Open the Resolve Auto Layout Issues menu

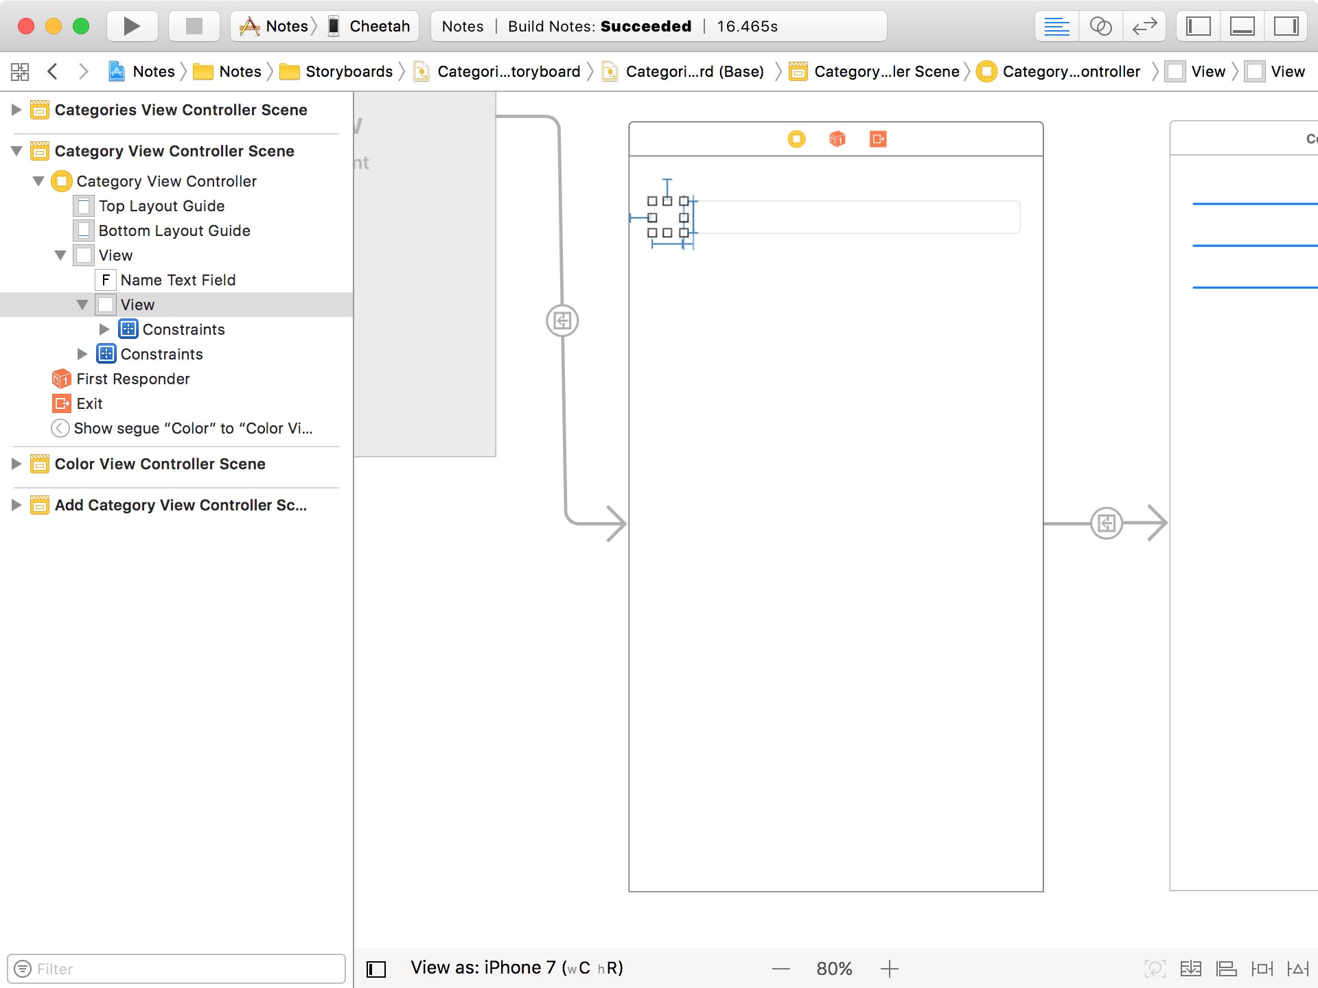pyautogui.click(x=1297, y=968)
